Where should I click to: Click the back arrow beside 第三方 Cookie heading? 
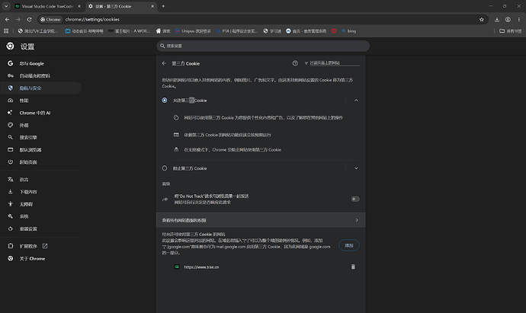164,63
